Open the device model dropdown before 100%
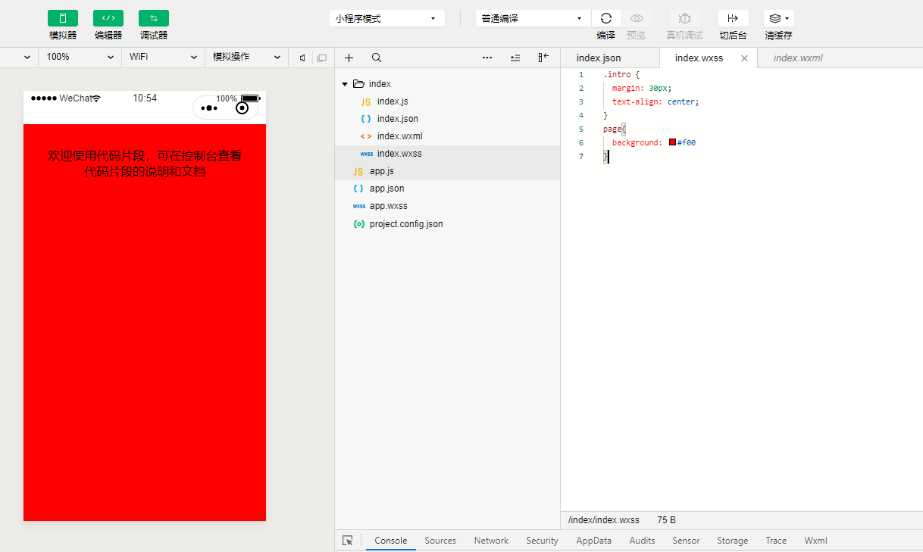Image resolution: width=923 pixels, height=552 pixels. click(20, 57)
